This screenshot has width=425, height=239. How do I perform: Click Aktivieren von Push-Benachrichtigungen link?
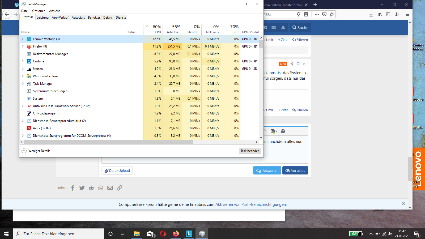[x=250, y=204]
